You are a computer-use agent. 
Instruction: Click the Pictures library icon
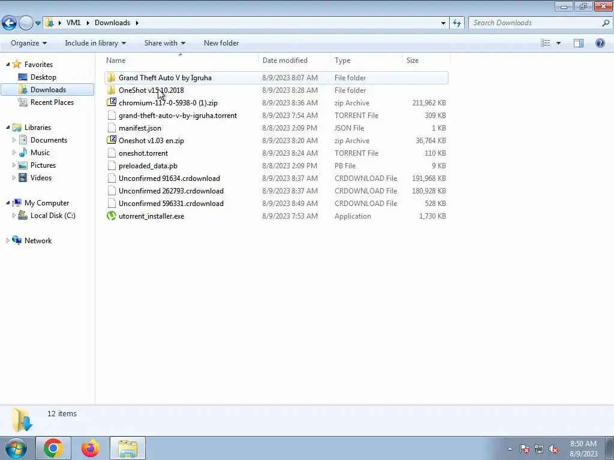click(x=23, y=165)
